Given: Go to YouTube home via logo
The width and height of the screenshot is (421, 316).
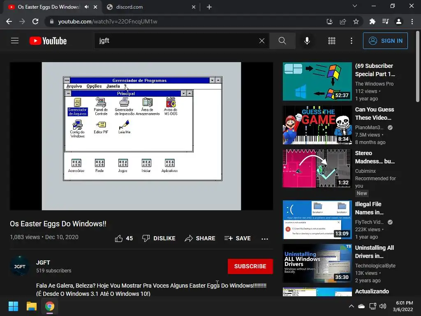Looking at the screenshot, I should 48,41.
